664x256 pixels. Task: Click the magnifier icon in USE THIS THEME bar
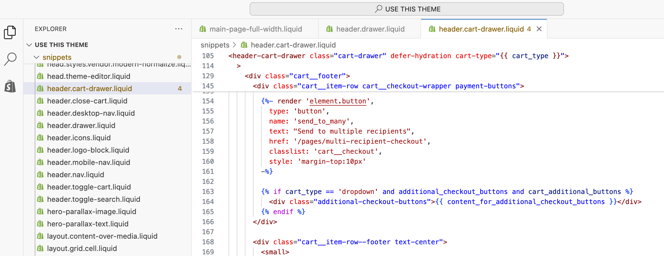[379, 9]
